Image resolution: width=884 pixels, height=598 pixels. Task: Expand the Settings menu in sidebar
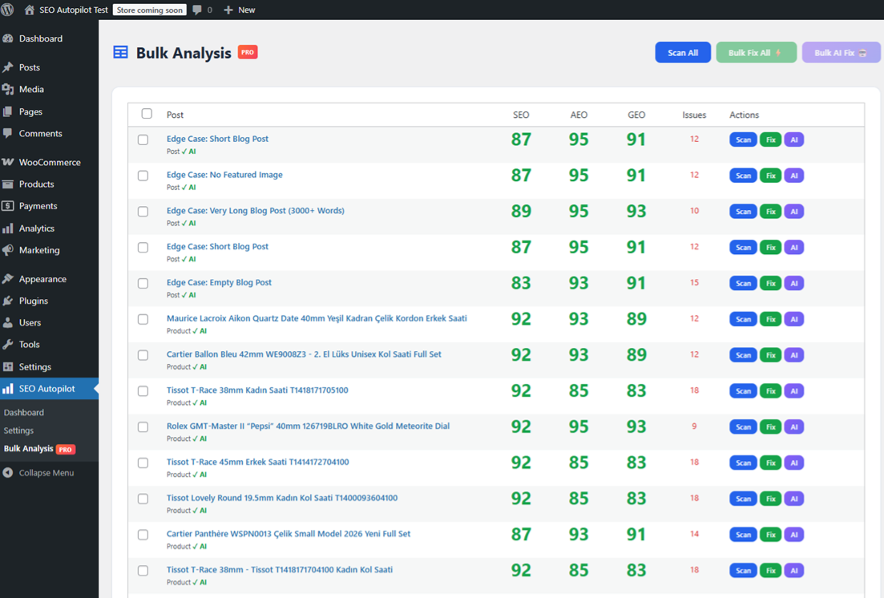[x=34, y=366]
